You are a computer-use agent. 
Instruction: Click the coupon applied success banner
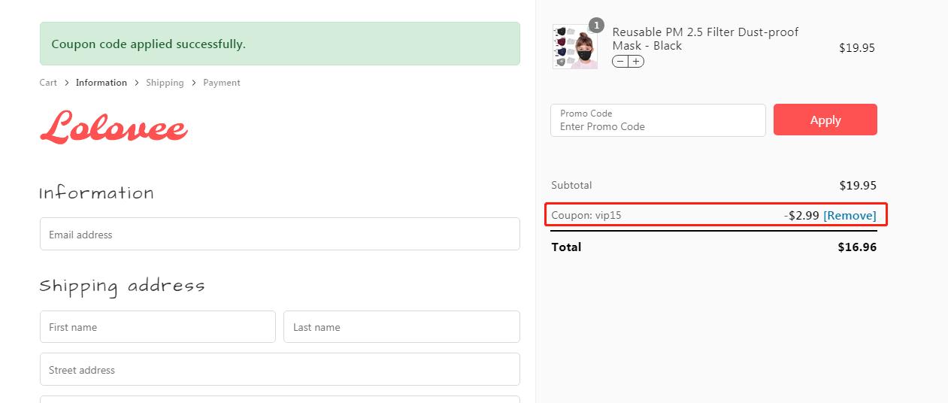pyautogui.click(x=280, y=44)
